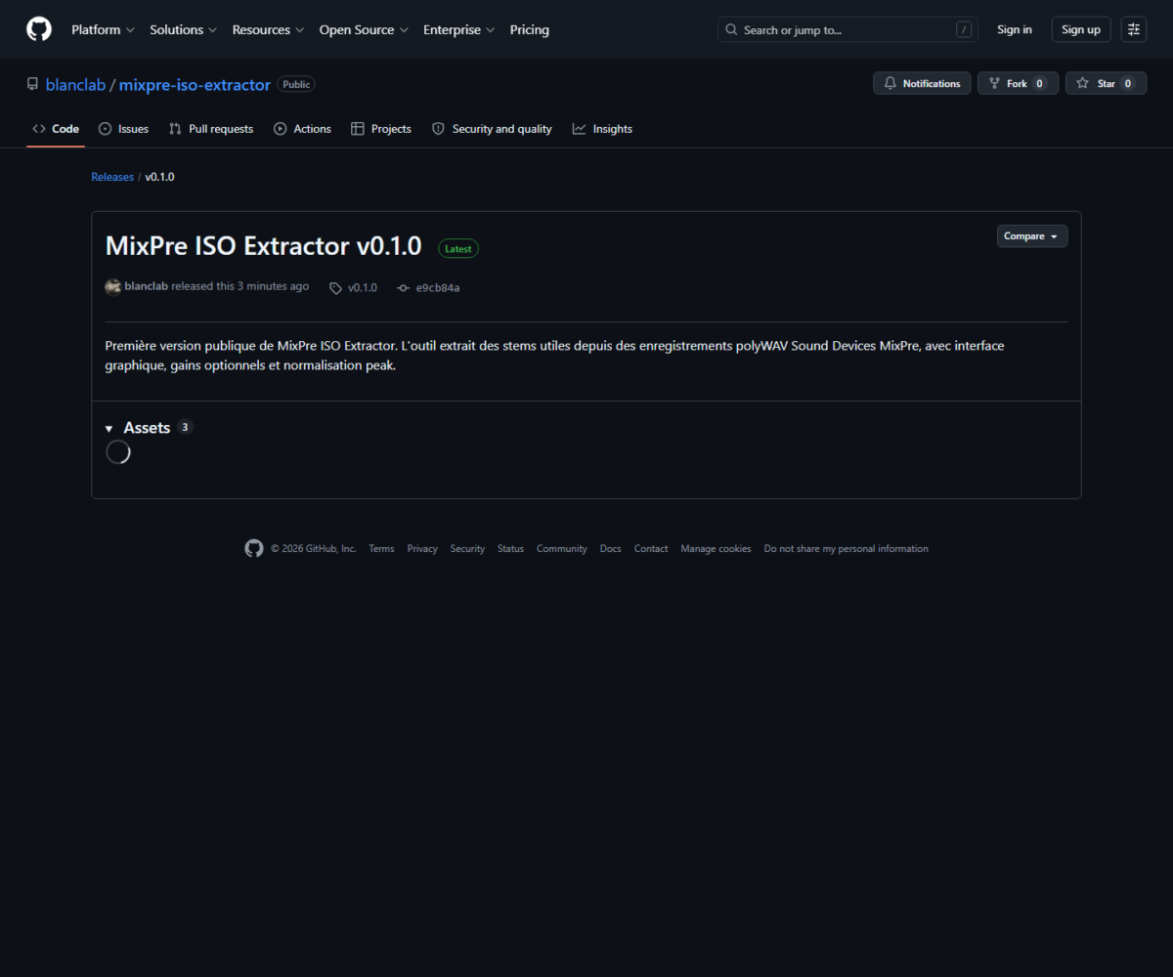Viewport: 1173px width, 977px height.
Task: Open the blanclab owner link
Action: [x=76, y=85]
